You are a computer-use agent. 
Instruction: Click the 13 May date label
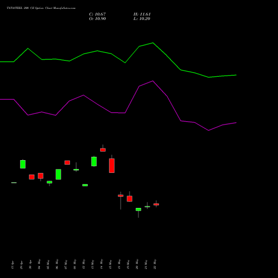click(x=93, y=264)
